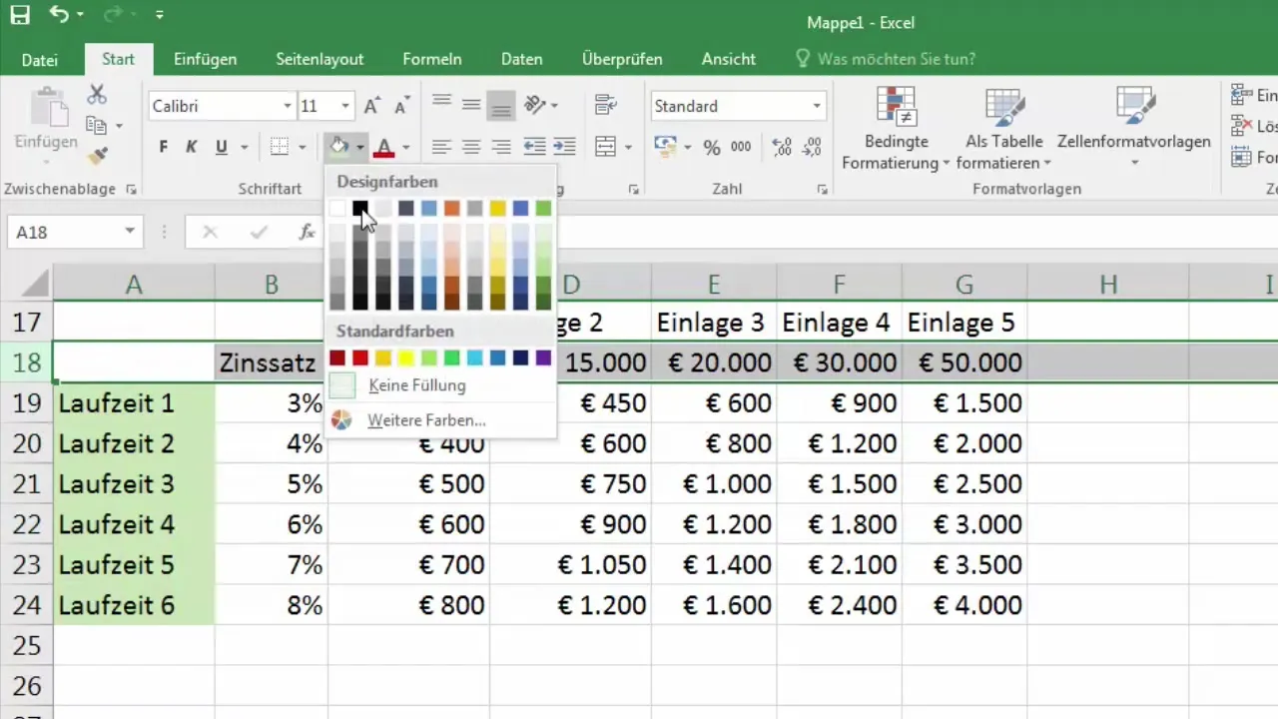Apply percent style icon
This screenshot has height=719, width=1278.
click(712, 147)
